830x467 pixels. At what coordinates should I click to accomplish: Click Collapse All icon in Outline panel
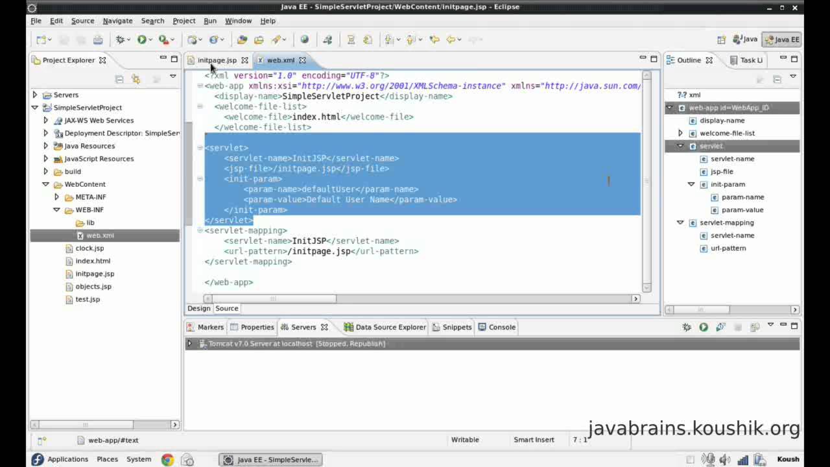pyautogui.click(x=777, y=79)
